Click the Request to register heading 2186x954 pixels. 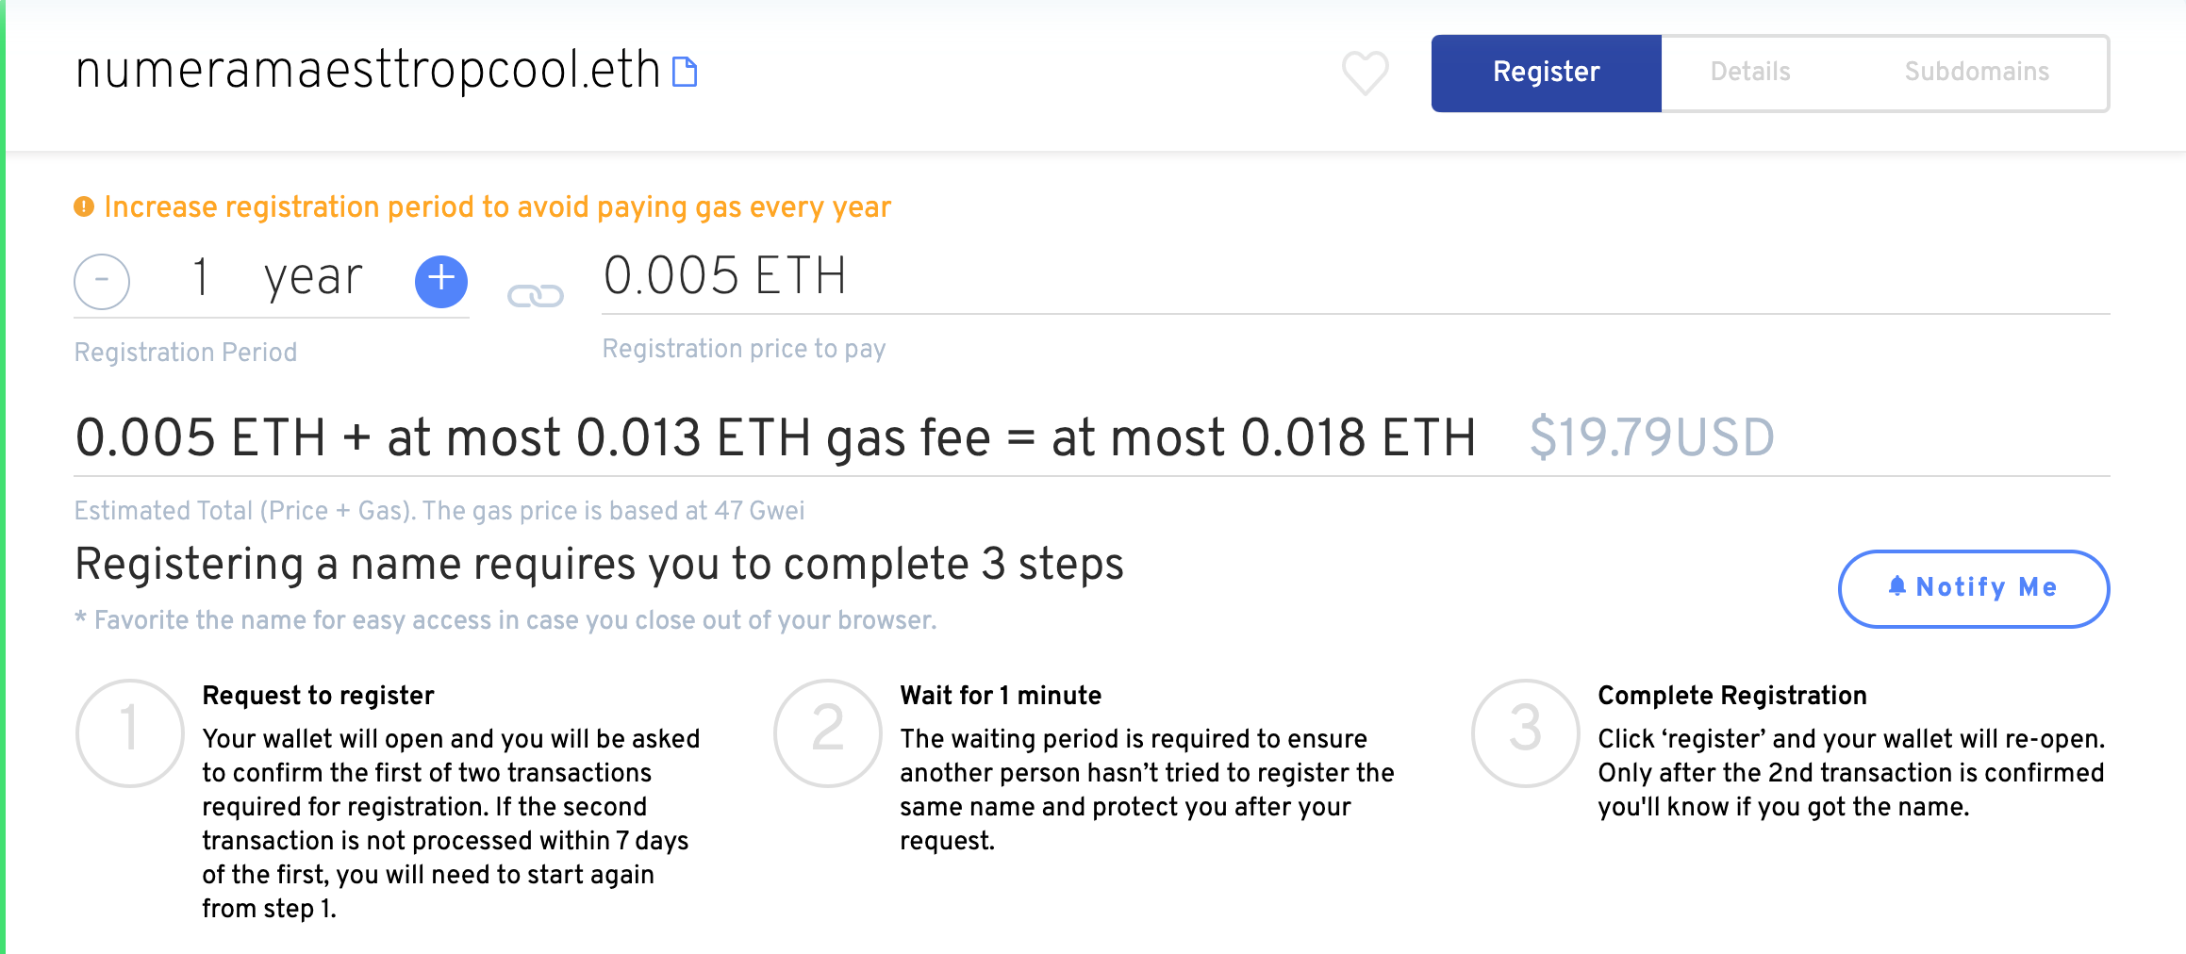pyautogui.click(x=318, y=696)
